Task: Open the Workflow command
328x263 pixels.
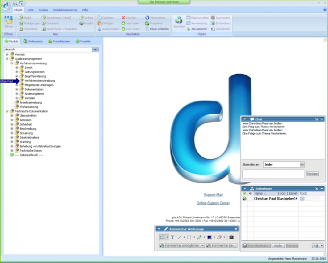Action: click(x=179, y=22)
